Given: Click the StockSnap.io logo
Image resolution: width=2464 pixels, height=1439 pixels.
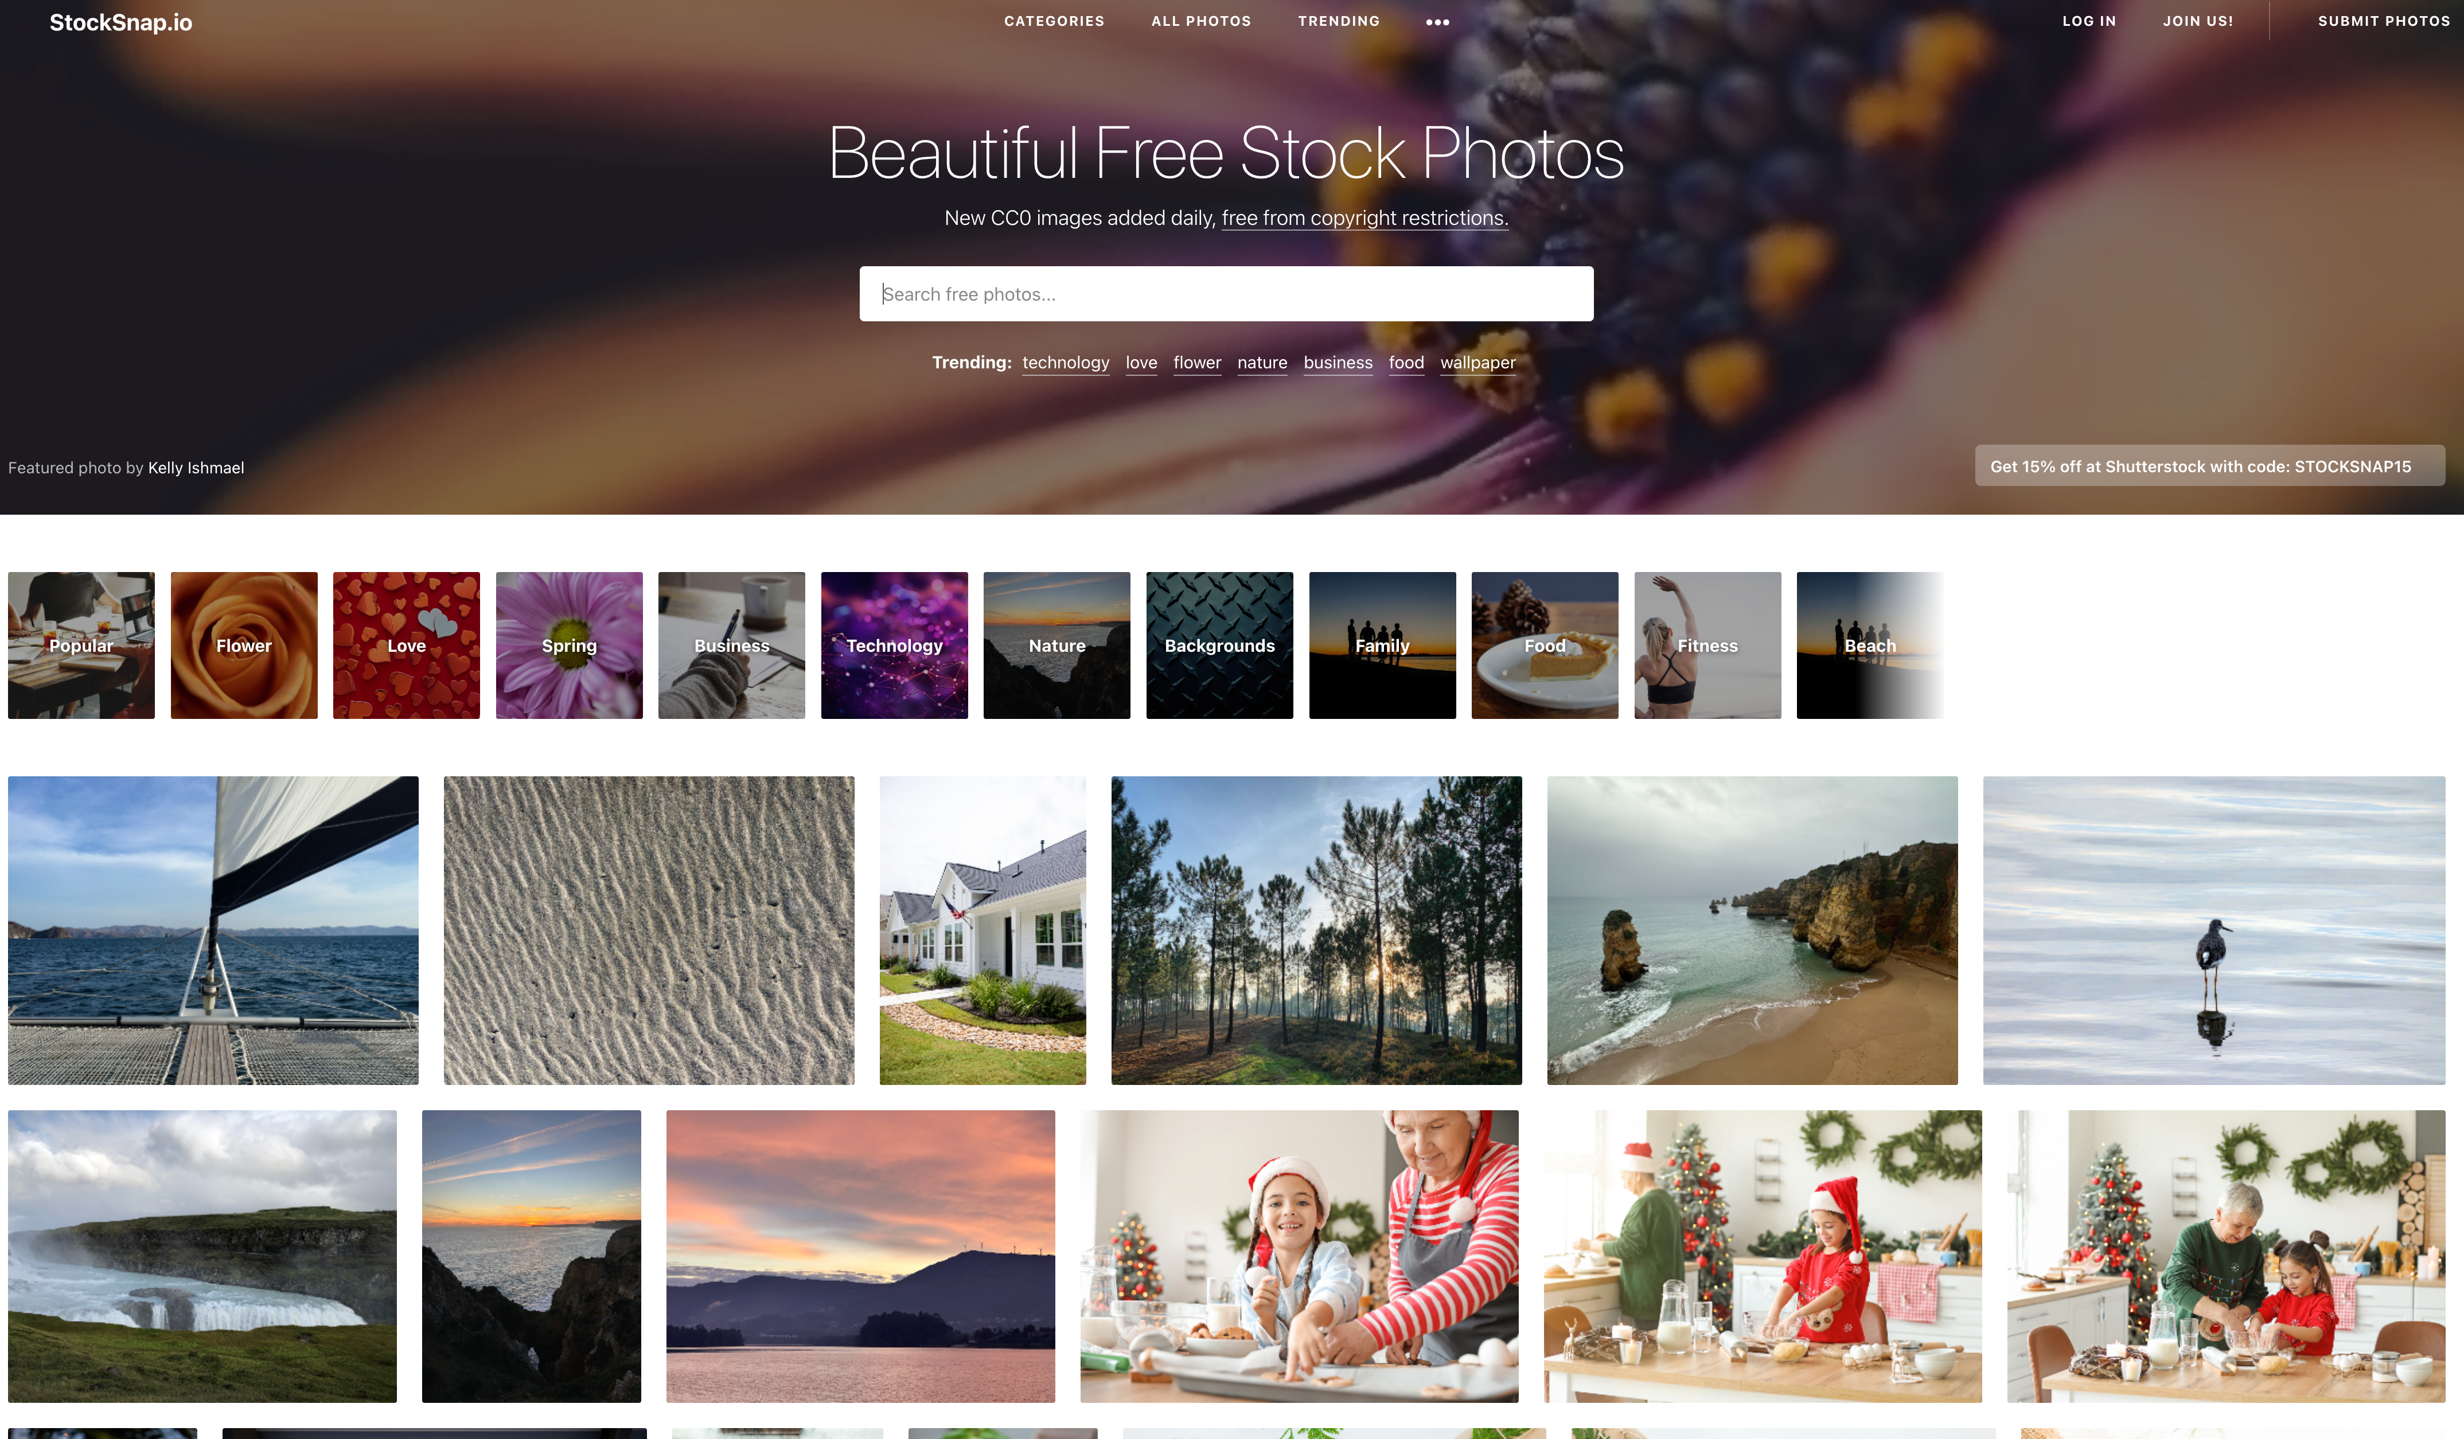Looking at the screenshot, I should [121, 22].
